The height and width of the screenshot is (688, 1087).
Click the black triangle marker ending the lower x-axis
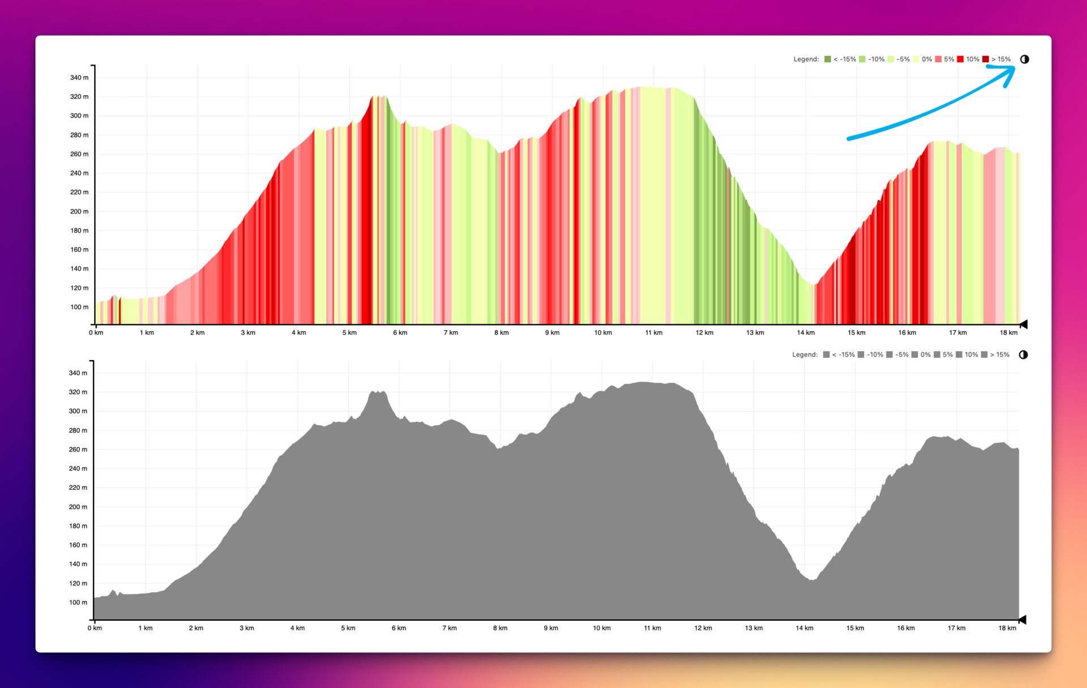(1022, 620)
